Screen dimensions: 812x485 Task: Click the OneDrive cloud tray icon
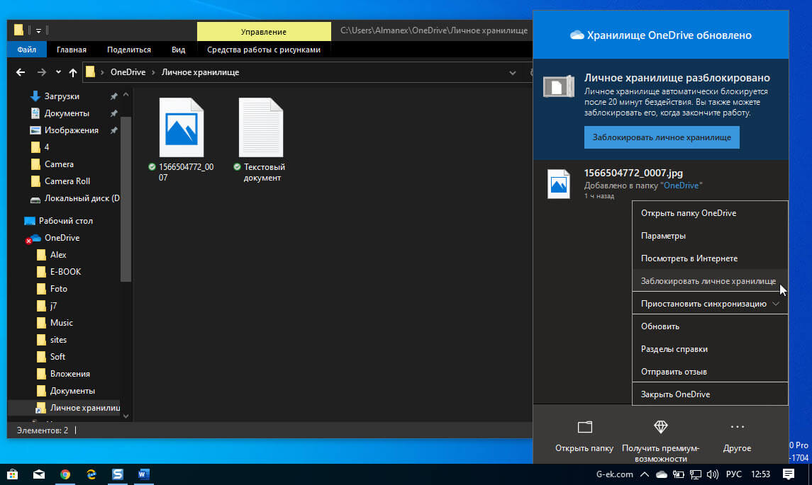point(662,474)
